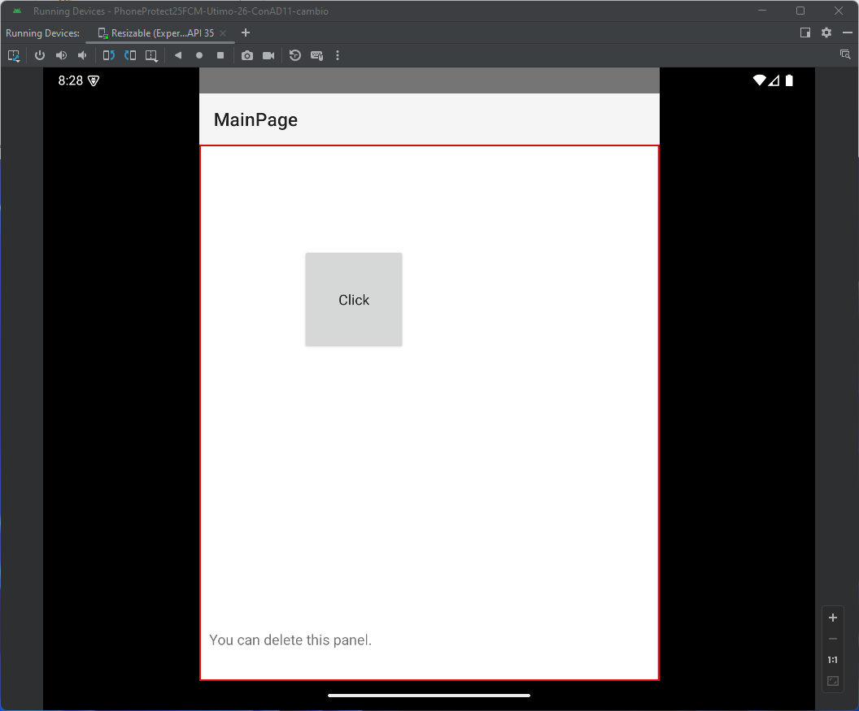Screen dimensions: 859x711
Task: Switch tool window to floating mode icon
Action: click(x=805, y=33)
